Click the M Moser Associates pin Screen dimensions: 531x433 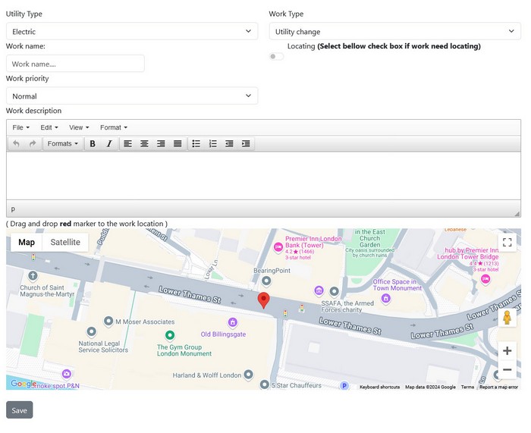tap(108, 322)
